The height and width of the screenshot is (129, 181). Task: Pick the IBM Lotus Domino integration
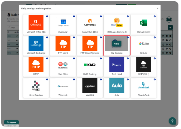pyautogui.click(x=117, y=25)
